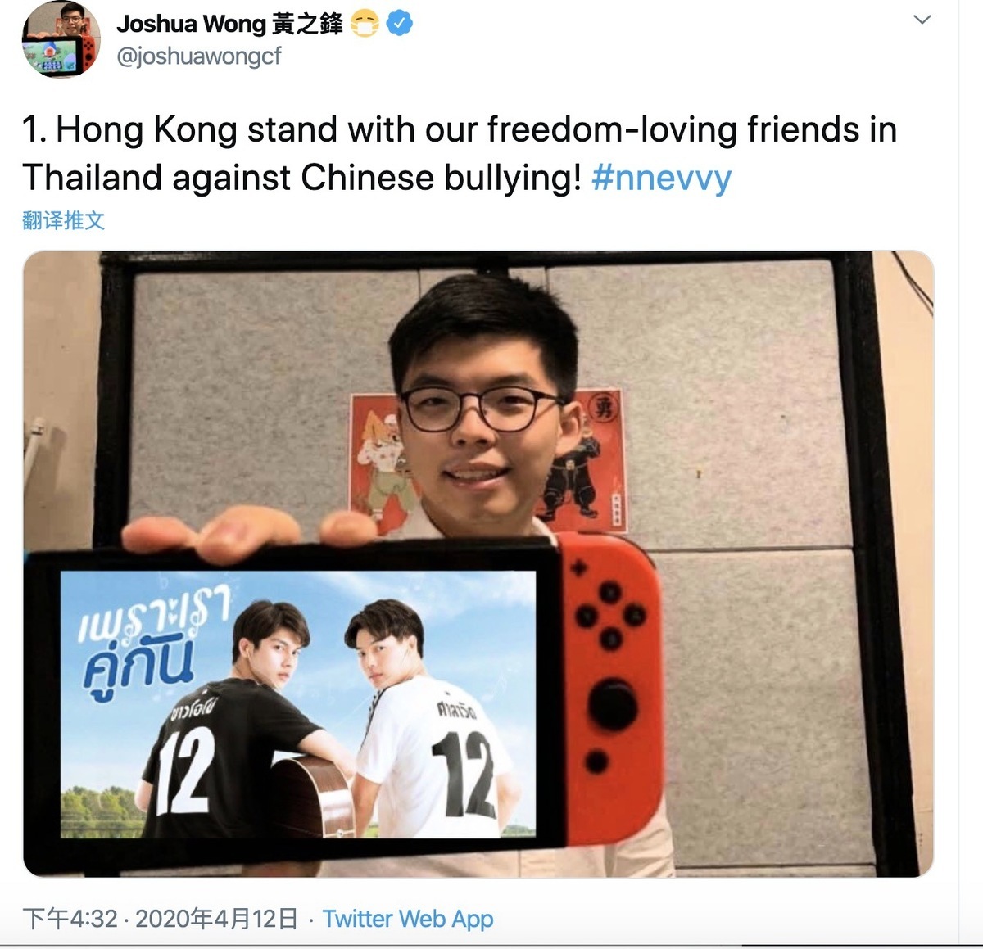Image resolution: width=983 pixels, height=949 pixels.
Task: Click the tweet text about Thailand
Action: (x=460, y=153)
